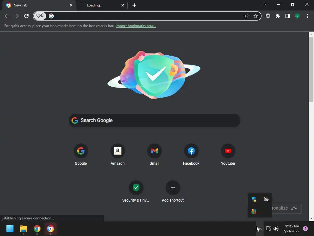This screenshot has width=314, height=236.
Task: Click the page's vertical scrollbar thumb
Action: click(311, 69)
